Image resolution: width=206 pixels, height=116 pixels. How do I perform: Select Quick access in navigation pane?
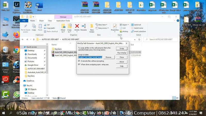[31, 47]
